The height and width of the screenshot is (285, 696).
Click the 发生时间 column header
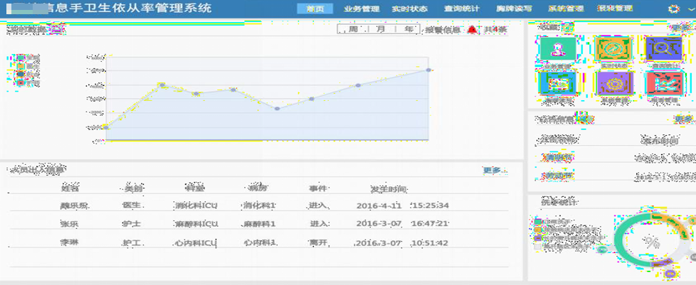coord(389,189)
